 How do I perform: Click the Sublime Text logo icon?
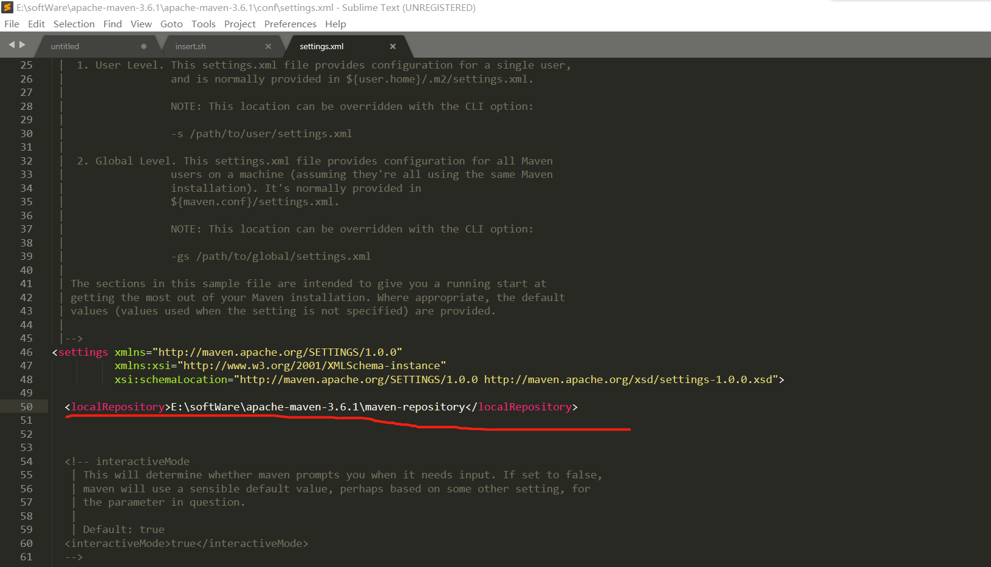click(9, 7)
